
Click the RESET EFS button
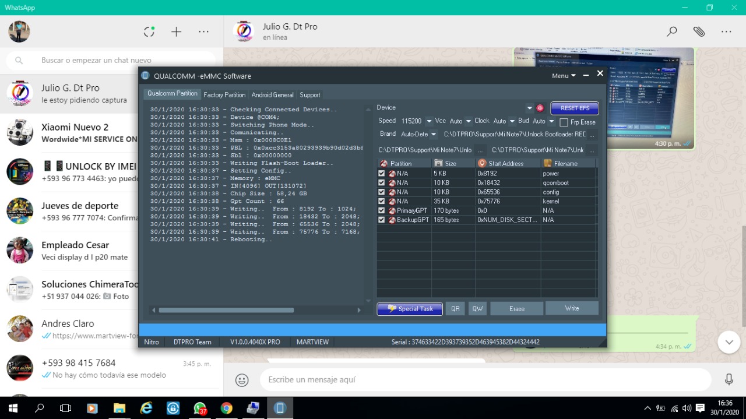(575, 108)
